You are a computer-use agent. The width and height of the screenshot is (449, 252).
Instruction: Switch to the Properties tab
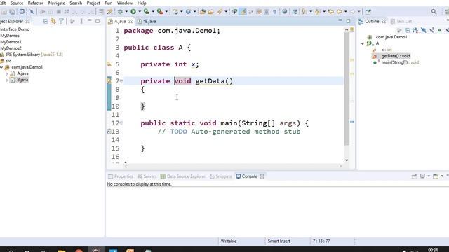(x=121, y=176)
